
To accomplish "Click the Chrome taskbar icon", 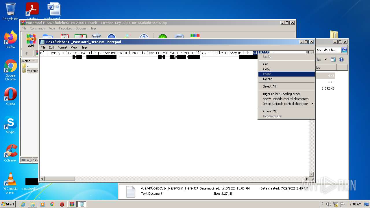I will pos(52,204).
